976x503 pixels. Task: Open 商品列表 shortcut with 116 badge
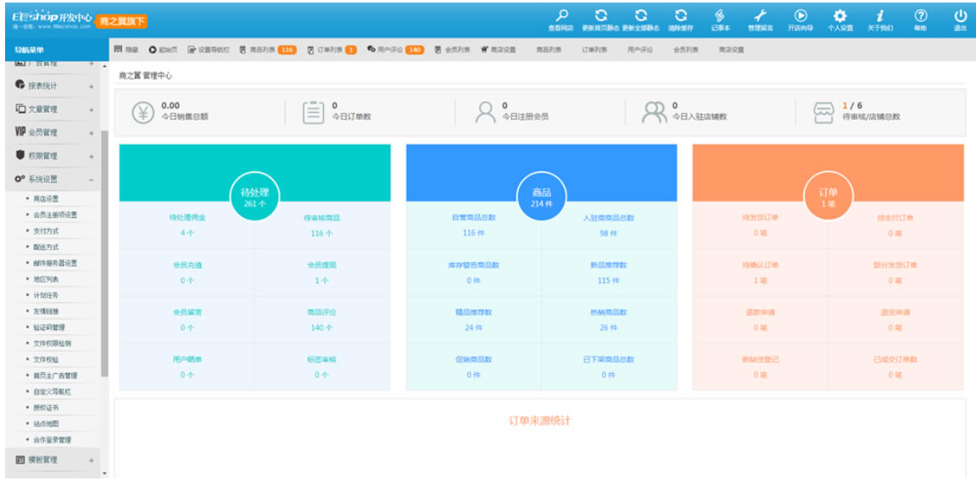coord(266,49)
